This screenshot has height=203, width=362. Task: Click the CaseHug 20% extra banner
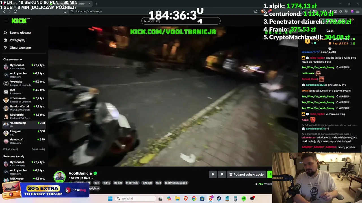point(45,191)
